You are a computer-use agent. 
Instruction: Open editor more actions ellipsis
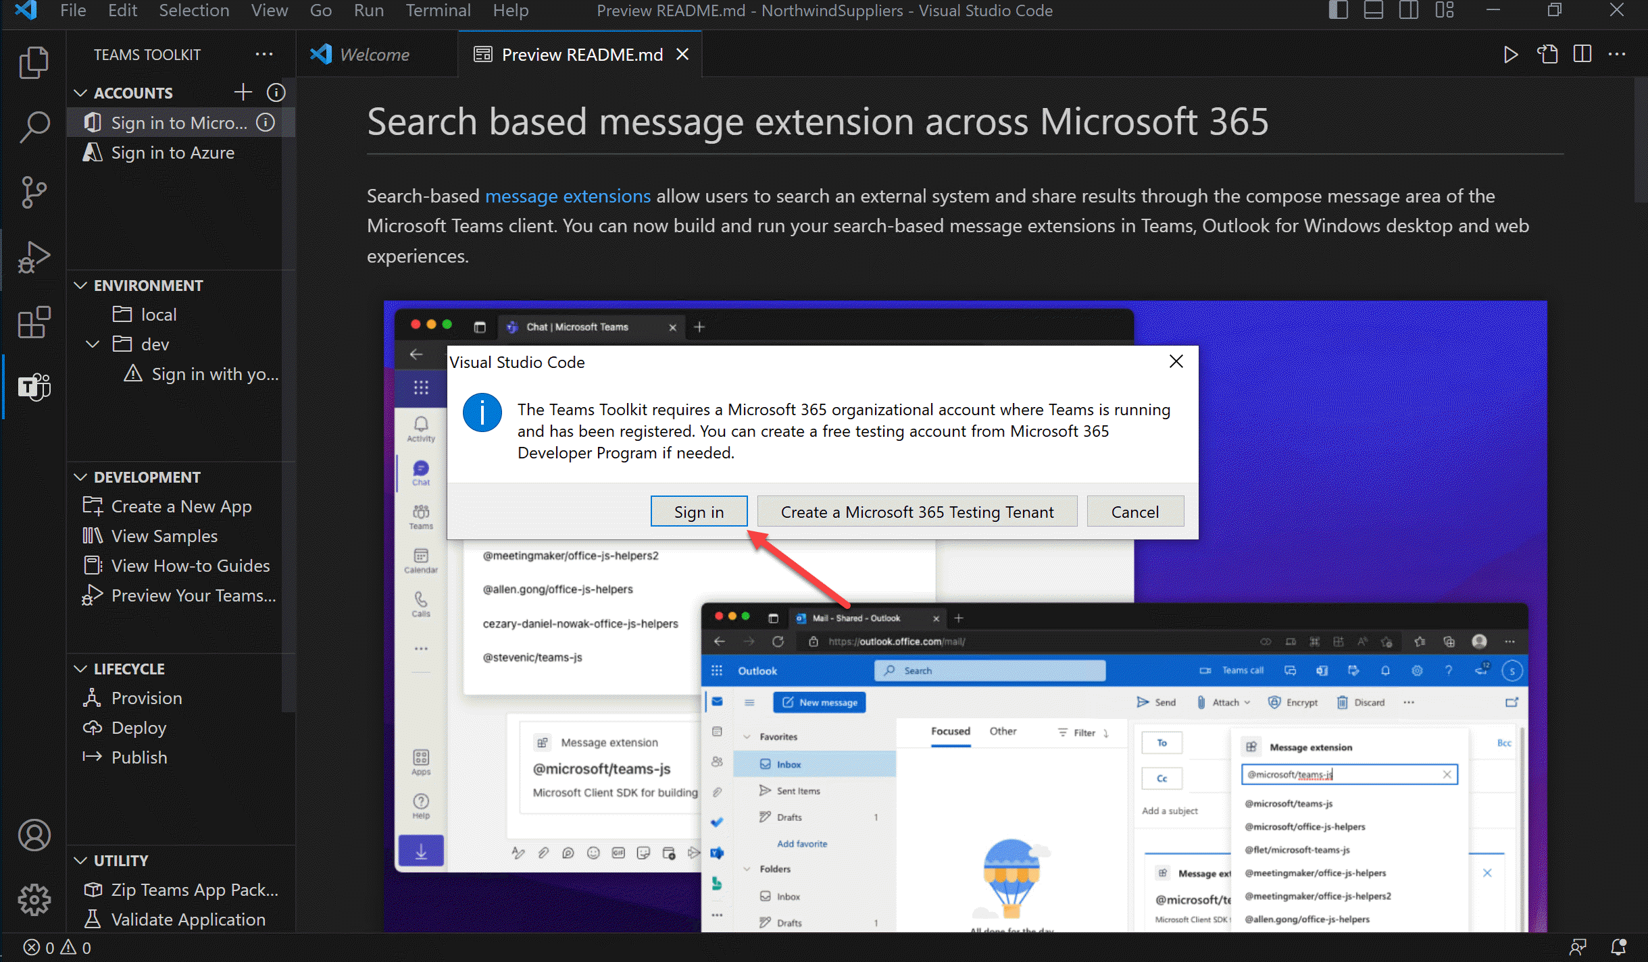point(1617,55)
